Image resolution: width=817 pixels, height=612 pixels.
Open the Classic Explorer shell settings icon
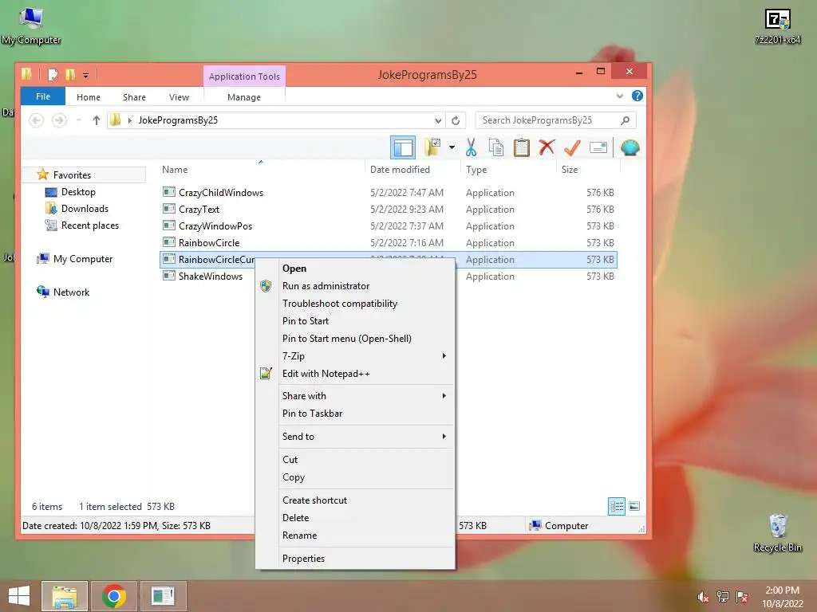coord(630,147)
